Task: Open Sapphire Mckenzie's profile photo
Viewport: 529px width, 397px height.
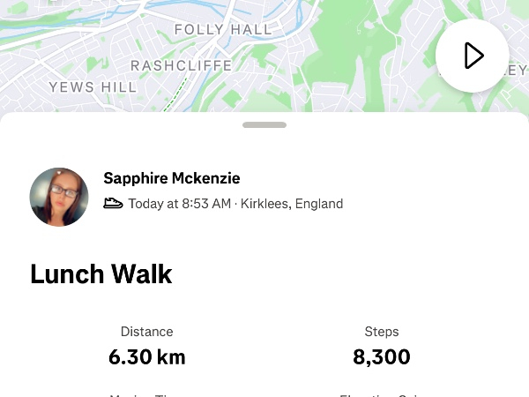Action: (59, 197)
